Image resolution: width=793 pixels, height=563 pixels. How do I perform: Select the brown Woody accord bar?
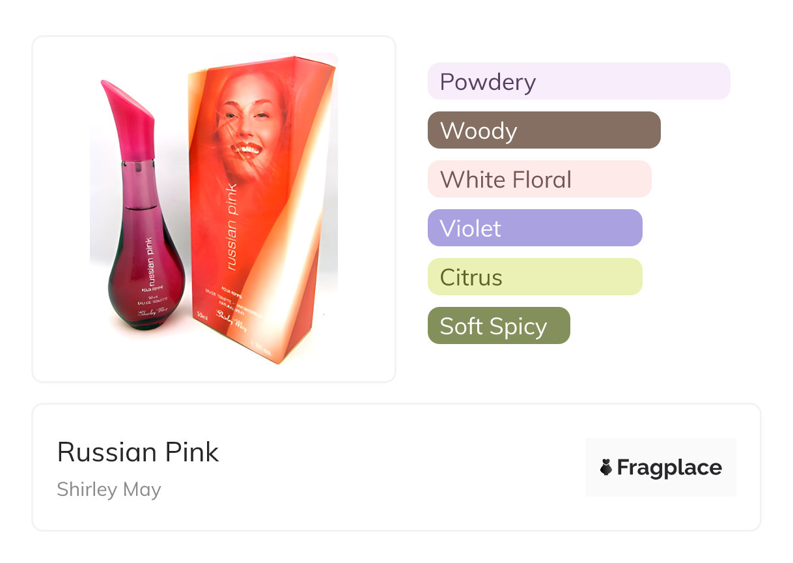(x=544, y=130)
